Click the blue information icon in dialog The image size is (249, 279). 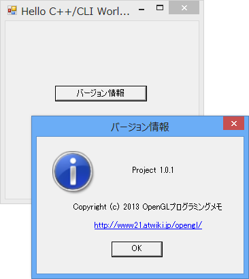[x=73, y=171]
